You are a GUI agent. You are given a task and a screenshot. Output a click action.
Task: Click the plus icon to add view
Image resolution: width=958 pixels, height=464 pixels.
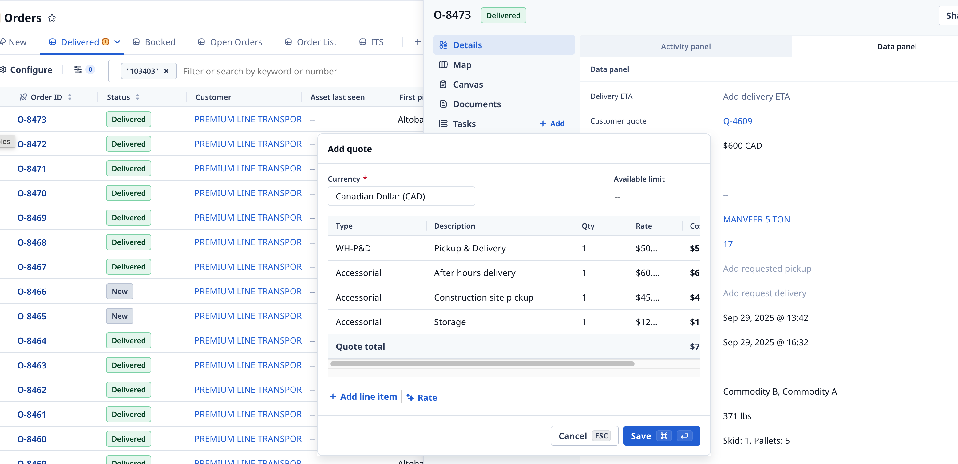[x=417, y=42]
